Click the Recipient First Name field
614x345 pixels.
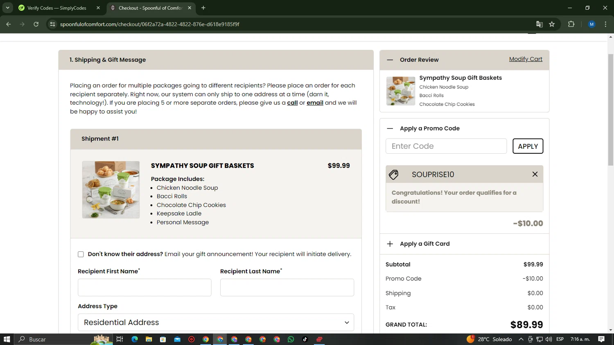pyautogui.click(x=144, y=287)
